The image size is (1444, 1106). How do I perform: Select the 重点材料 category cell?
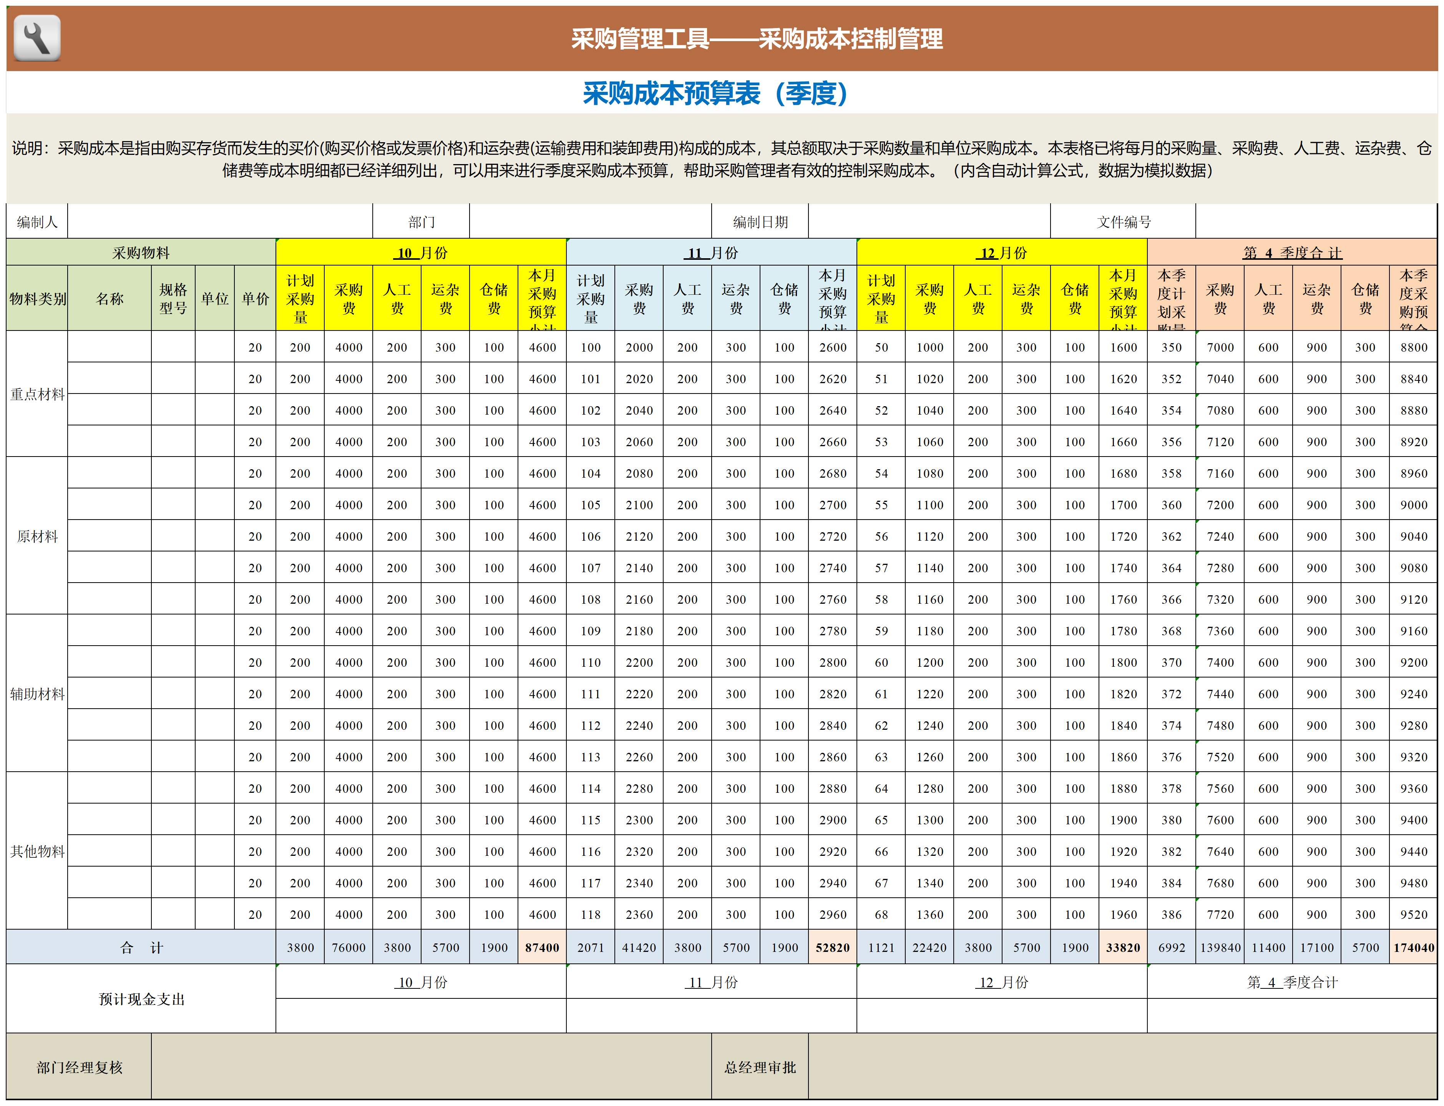(37, 394)
